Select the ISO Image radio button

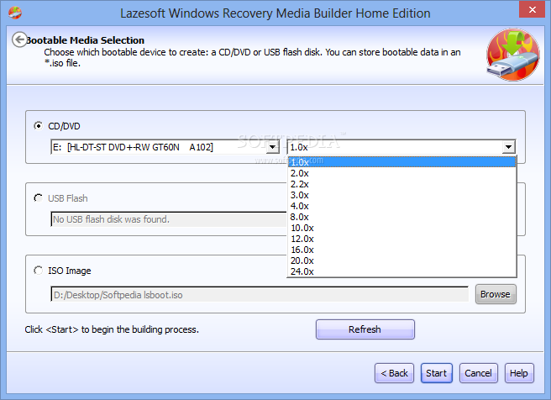39,271
